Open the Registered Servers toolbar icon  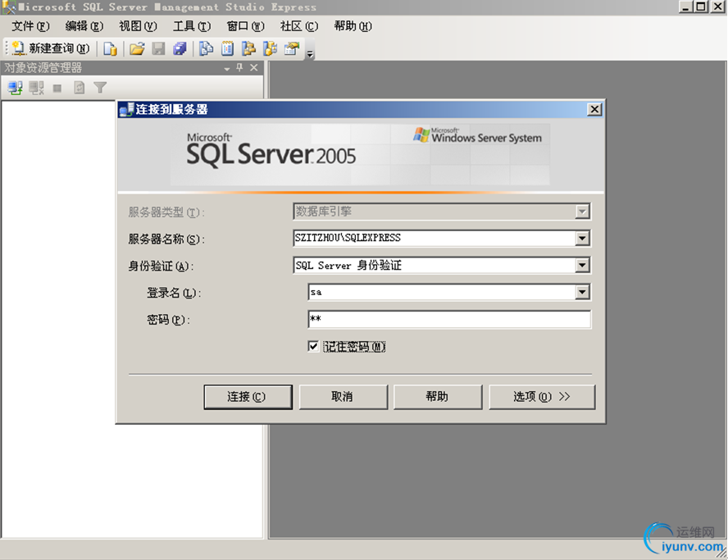206,48
